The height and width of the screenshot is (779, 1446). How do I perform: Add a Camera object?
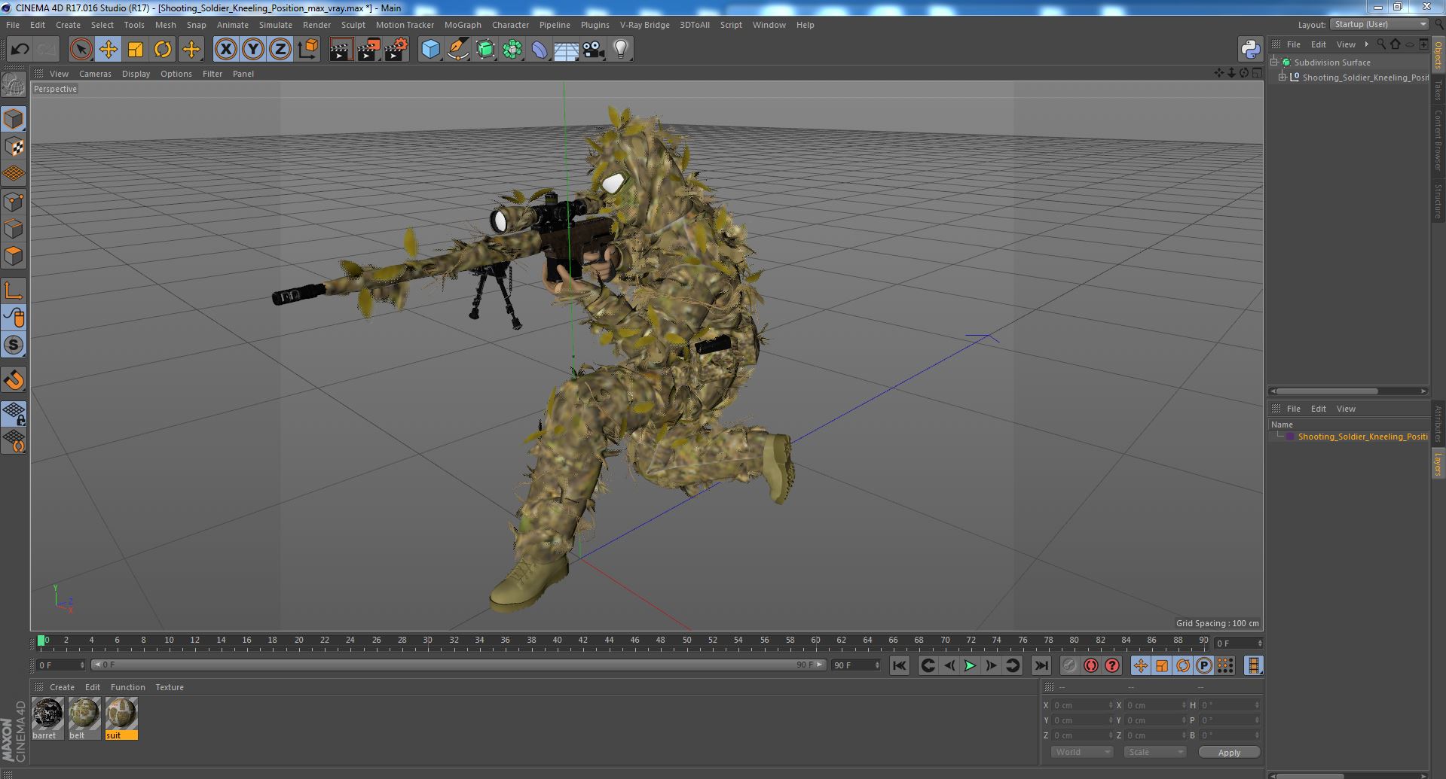point(593,50)
